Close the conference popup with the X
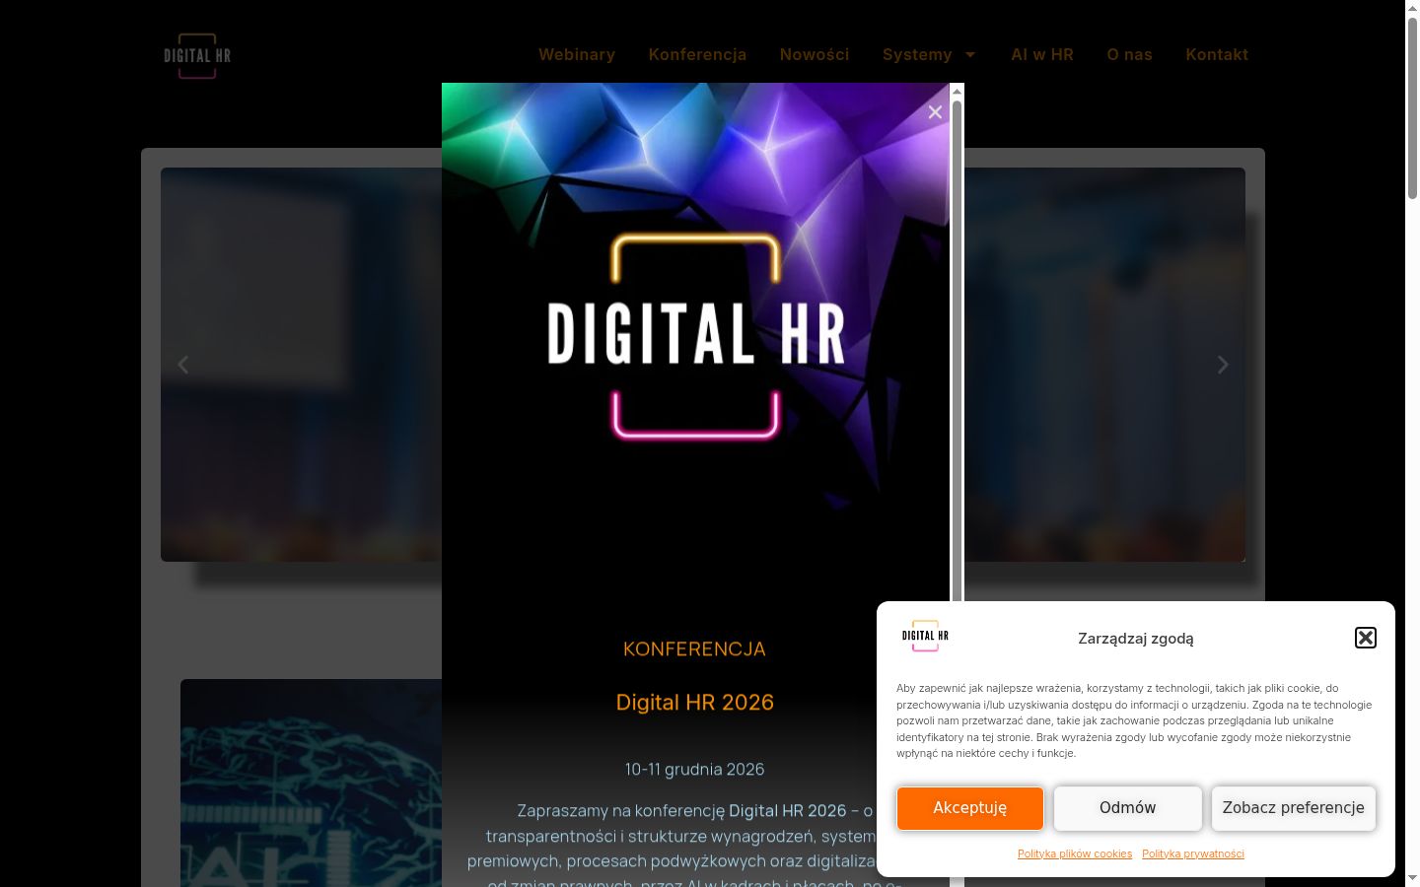1420x887 pixels. tap(935, 112)
